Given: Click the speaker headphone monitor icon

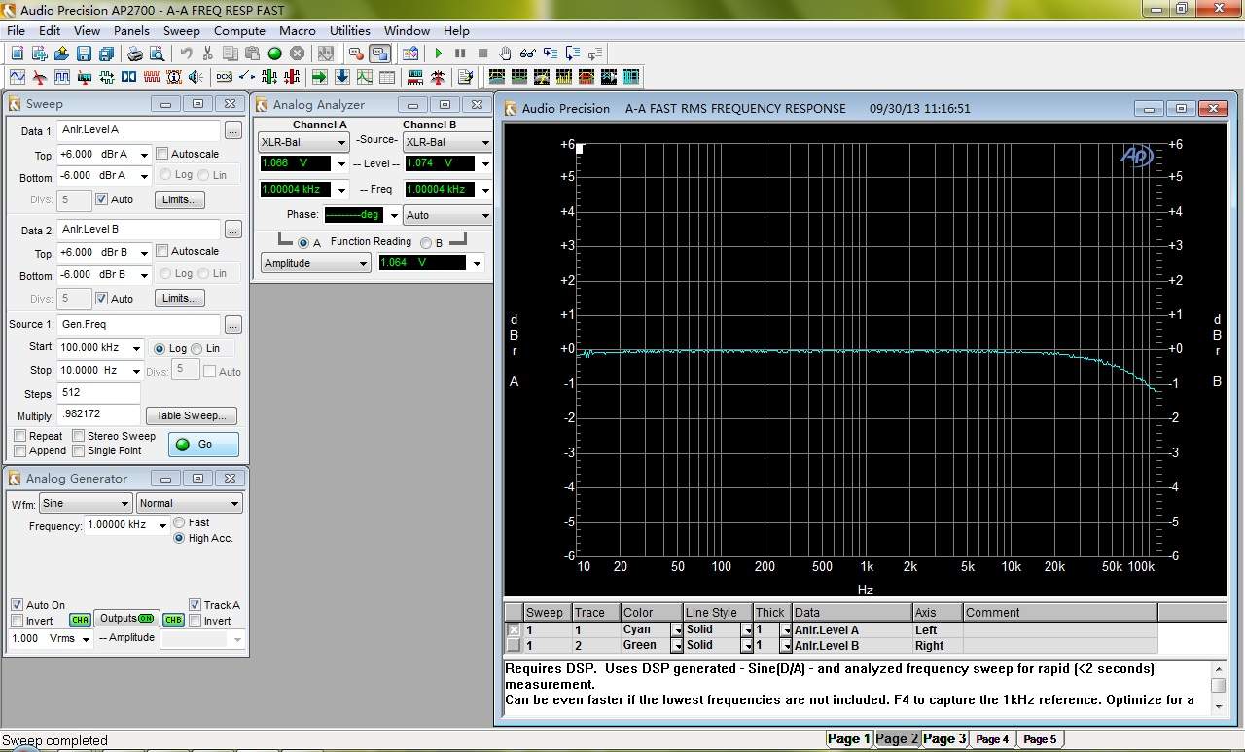Looking at the screenshot, I should [x=196, y=77].
